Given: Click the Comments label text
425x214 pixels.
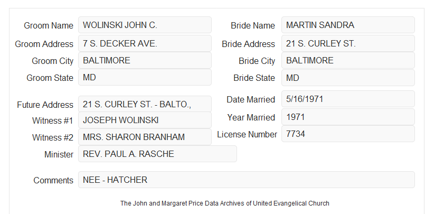Looking at the screenshot, I should point(53,180).
